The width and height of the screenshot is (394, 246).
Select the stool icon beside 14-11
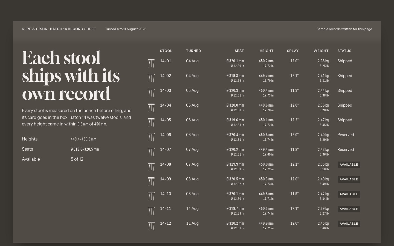[151, 211]
